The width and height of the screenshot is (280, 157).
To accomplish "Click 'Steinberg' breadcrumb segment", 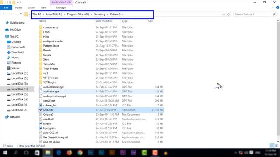I will pos(99,14).
